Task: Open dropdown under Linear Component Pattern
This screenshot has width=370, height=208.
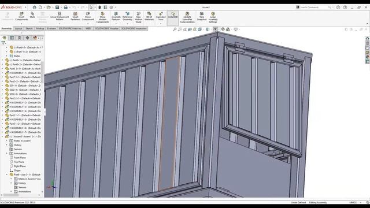Action: click(x=60, y=24)
